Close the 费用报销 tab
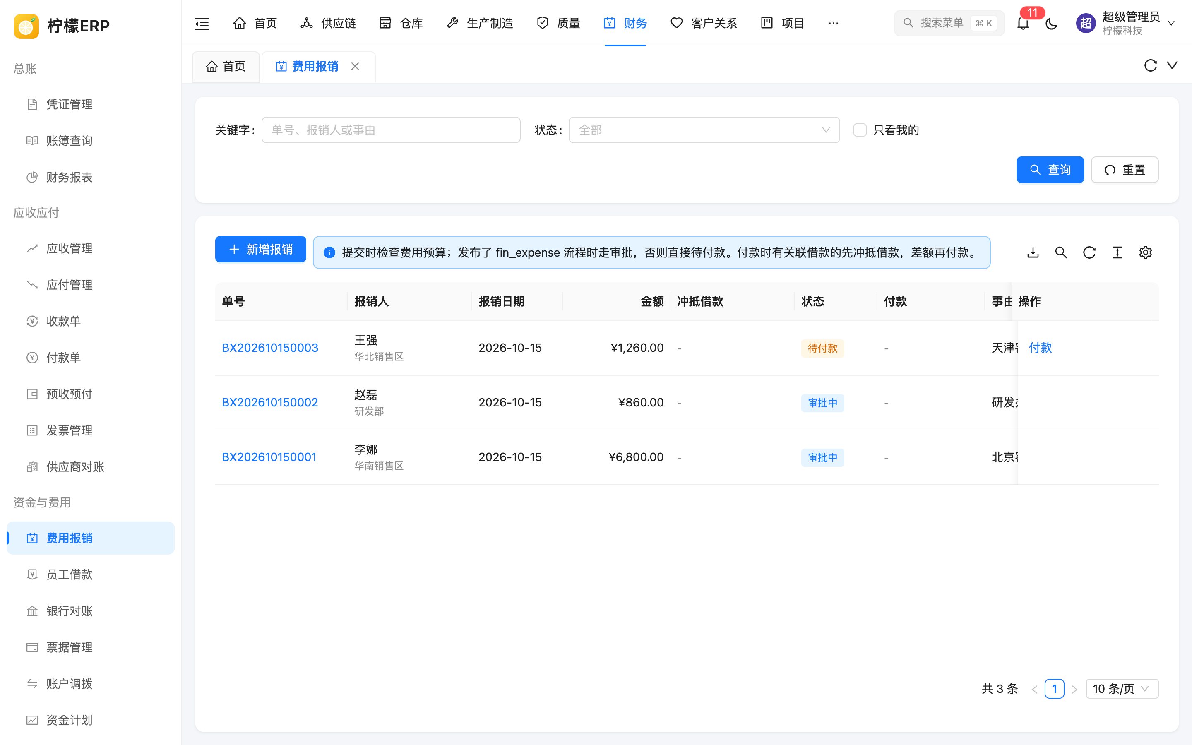1192x745 pixels. [355, 66]
